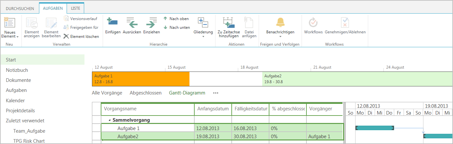Collapse the Sammelvorgang summary row
Viewport: 453px width, 144px height.
110,120
